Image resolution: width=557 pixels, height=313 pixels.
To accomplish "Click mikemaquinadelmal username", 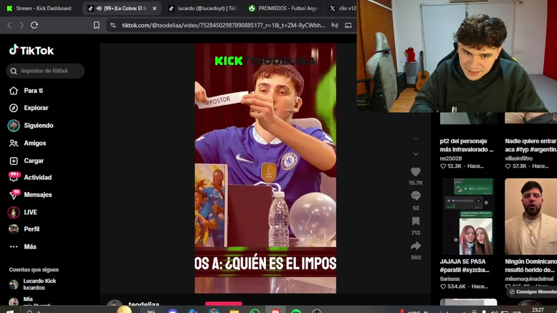I will pyautogui.click(x=529, y=279).
